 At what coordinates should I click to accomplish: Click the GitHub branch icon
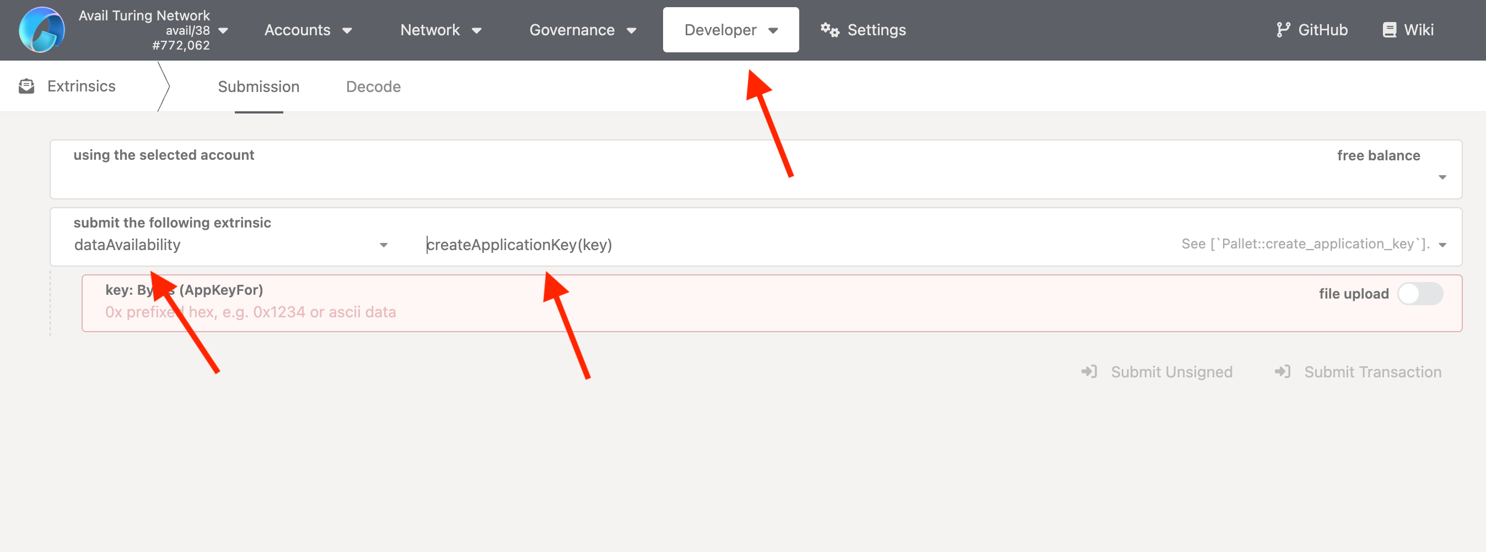[x=1283, y=30]
